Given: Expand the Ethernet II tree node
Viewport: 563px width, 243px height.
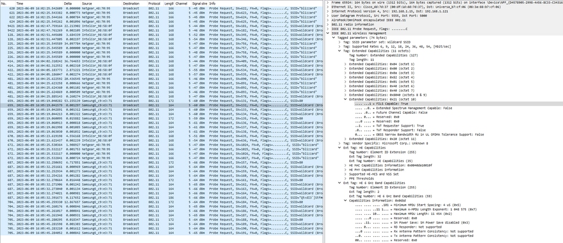Looking at the screenshot, I should click(x=328, y=7).
